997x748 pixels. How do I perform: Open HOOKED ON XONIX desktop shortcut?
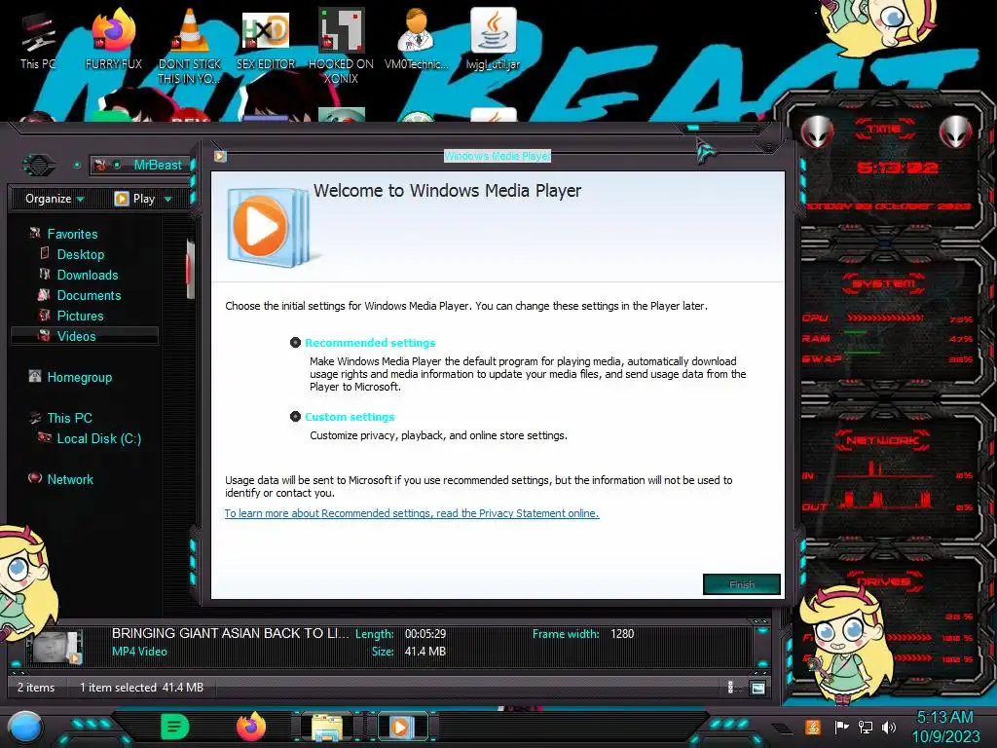coord(342,47)
